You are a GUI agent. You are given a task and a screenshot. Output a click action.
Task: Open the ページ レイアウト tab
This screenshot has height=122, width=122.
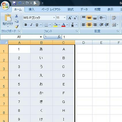click(x=51, y=9)
